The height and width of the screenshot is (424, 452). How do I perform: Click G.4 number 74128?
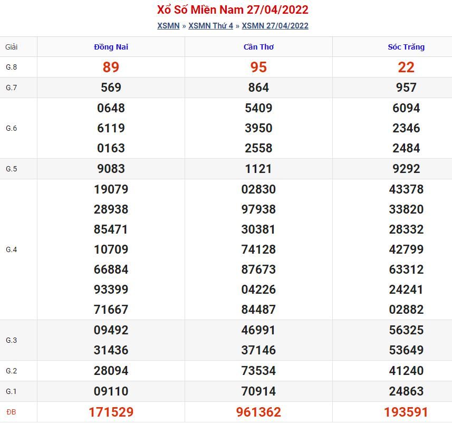coord(258,249)
